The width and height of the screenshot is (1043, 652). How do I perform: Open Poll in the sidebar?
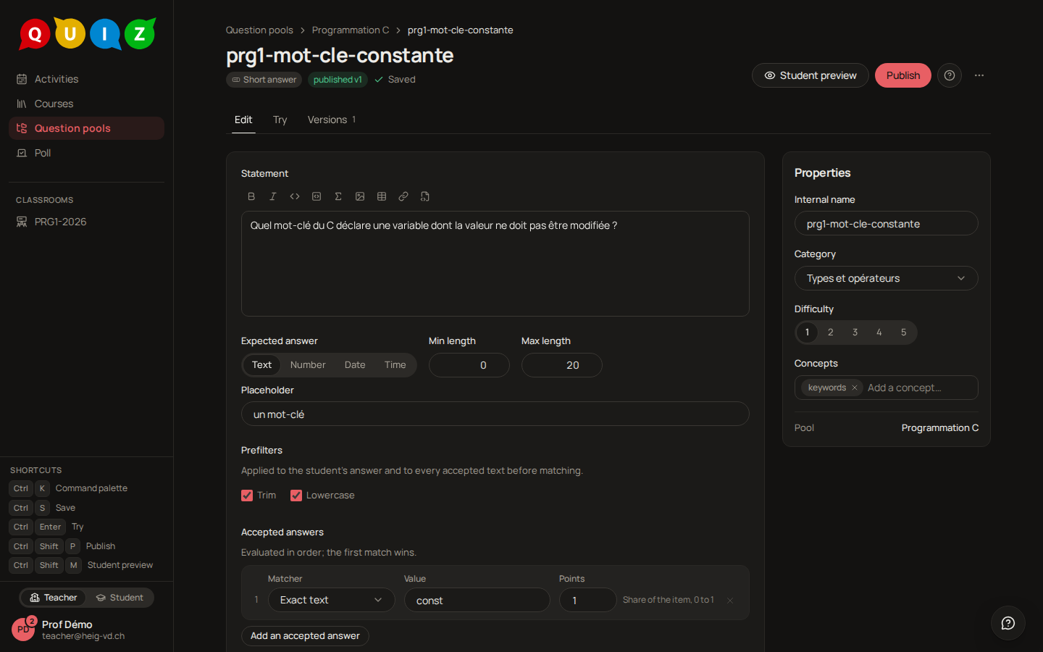pyautogui.click(x=86, y=153)
